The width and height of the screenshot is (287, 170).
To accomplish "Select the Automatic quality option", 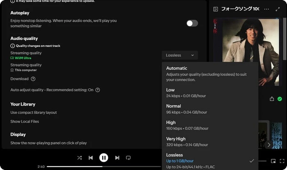I will (210, 74).
